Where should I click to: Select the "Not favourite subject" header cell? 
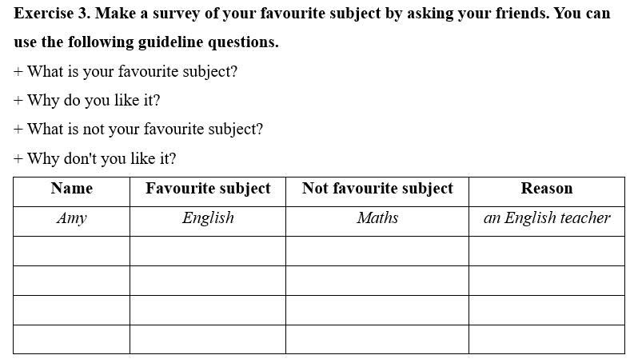pyautogui.click(x=377, y=189)
